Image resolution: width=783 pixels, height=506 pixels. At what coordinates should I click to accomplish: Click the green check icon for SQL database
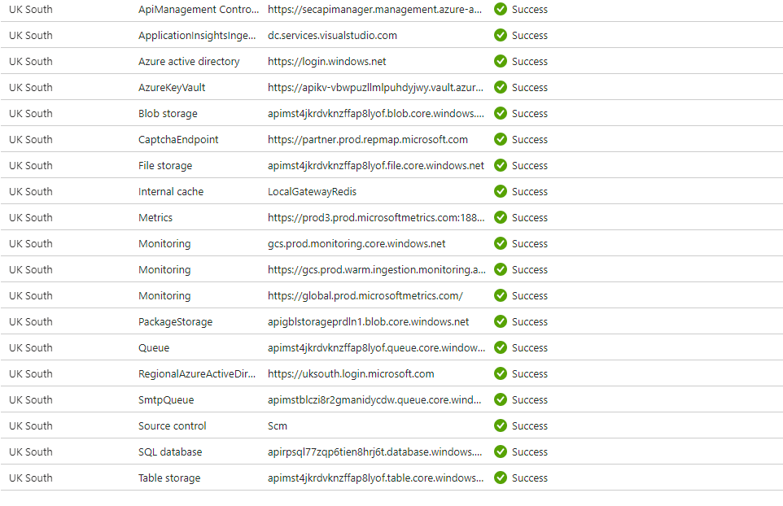coord(501,452)
